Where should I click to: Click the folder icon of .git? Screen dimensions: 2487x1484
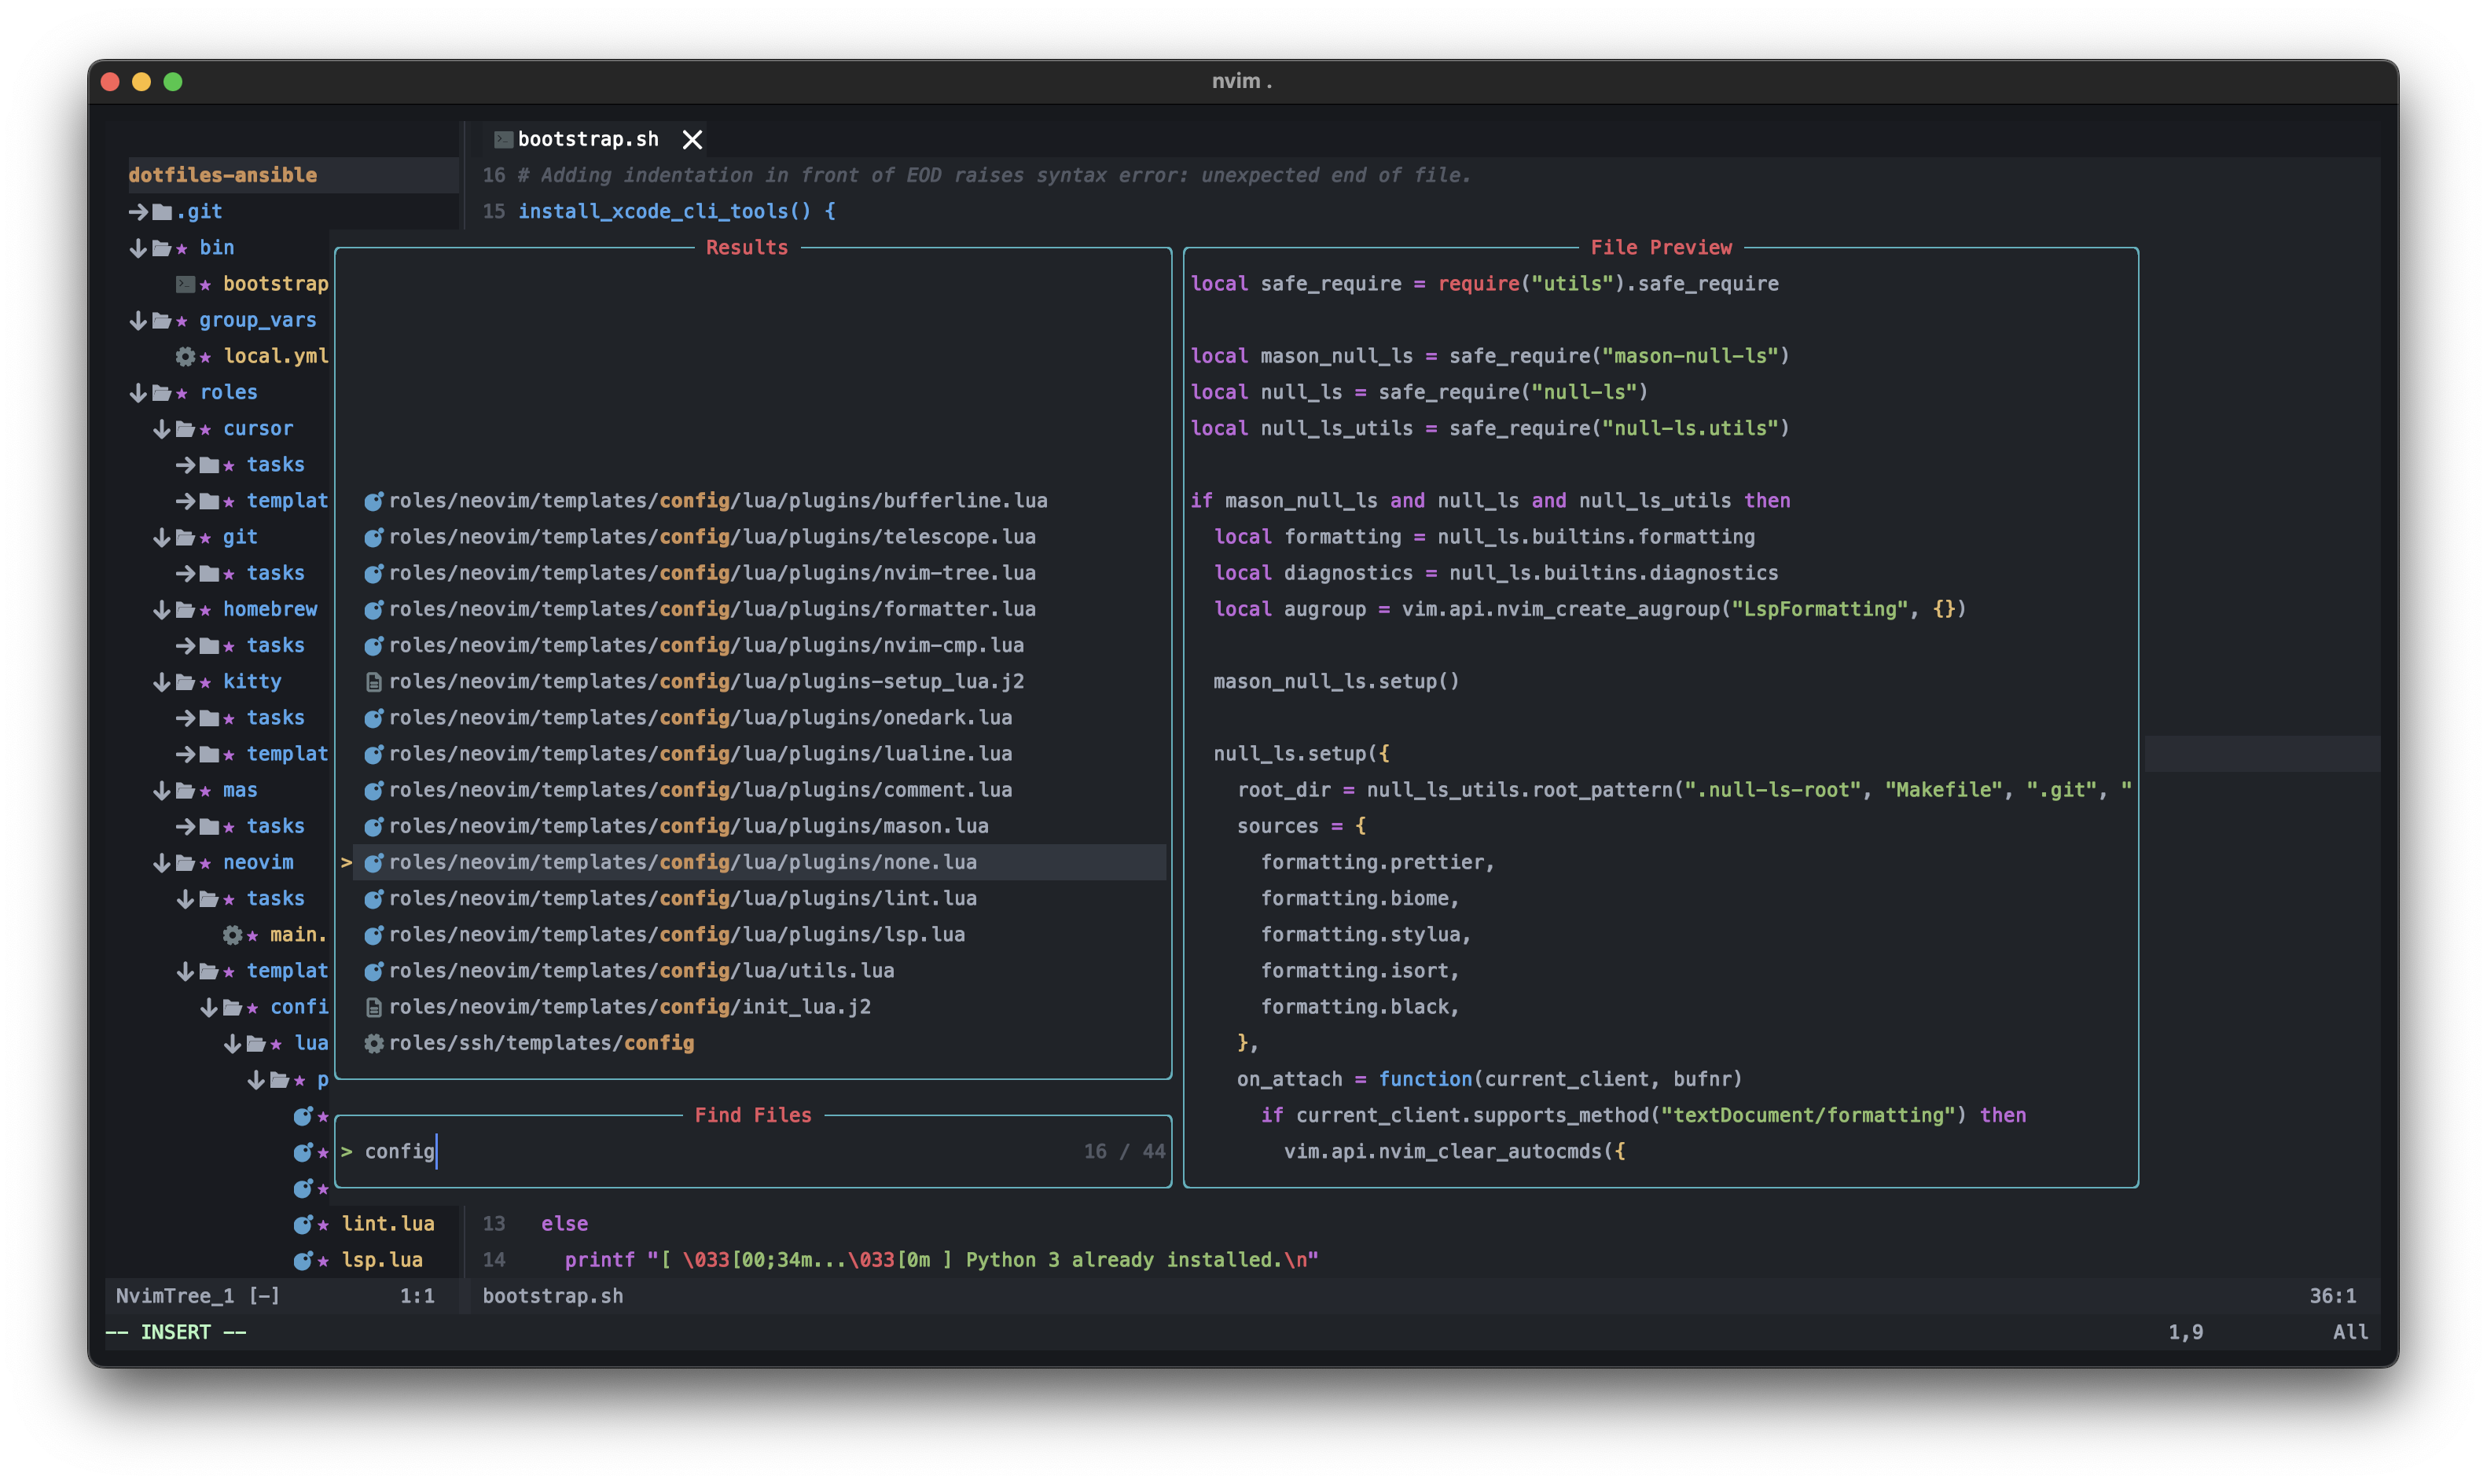[x=162, y=211]
